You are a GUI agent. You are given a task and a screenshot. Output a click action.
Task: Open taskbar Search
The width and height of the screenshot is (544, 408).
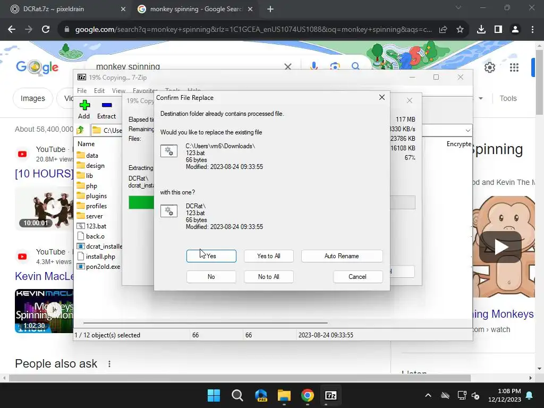pos(237,395)
